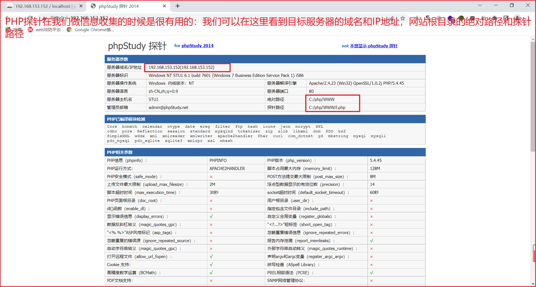The width and height of the screenshot is (536, 287).
Task: Click the Cookie 支持 check mark
Action: [x=211, y=265]
